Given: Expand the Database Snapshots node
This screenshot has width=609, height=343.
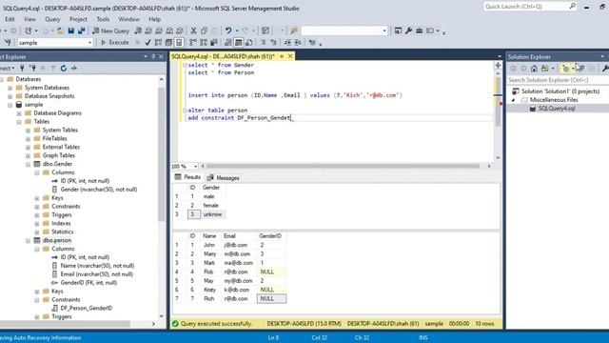Looking at the screenshot, I should pos(10,96).
